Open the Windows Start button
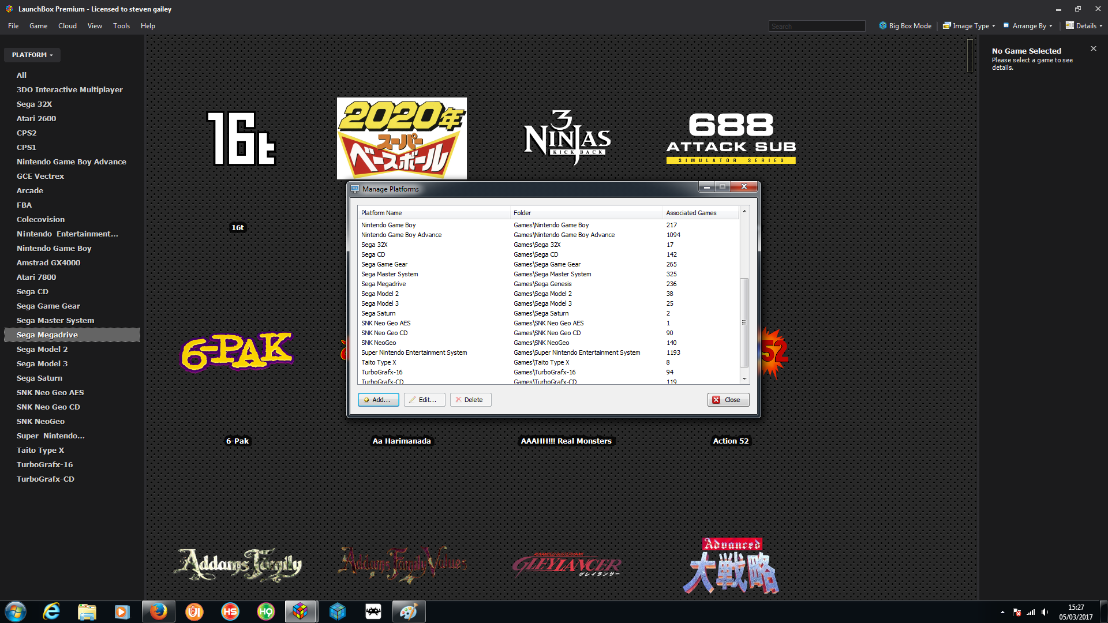Screen dimensions: 1108x623 pyautogui.click(x=16, y=611)
